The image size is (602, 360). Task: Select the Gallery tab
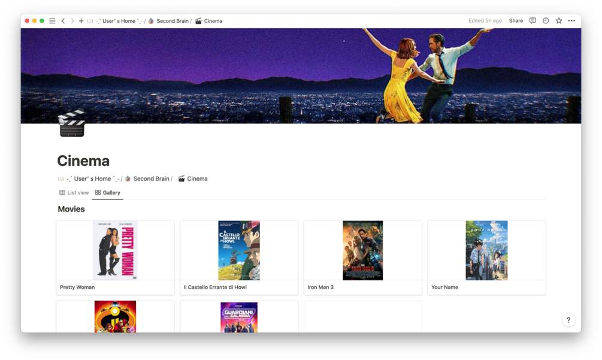107,193
